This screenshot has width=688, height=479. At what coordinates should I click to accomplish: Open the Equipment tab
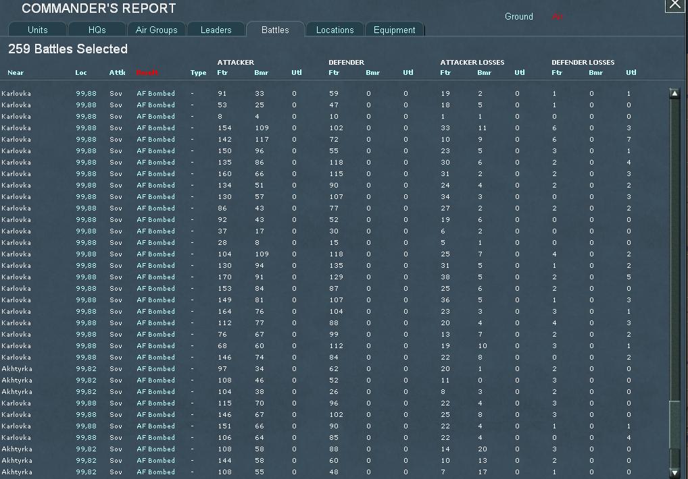(395, 29)
